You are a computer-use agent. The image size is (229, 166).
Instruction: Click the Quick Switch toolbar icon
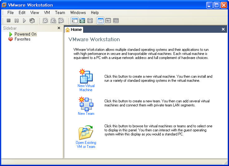tap(90, 21)
